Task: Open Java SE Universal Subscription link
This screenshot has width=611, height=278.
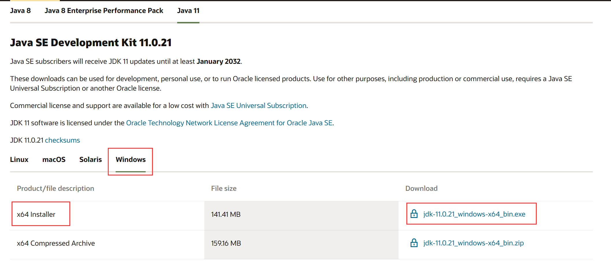Action: (x=258, y=106)
